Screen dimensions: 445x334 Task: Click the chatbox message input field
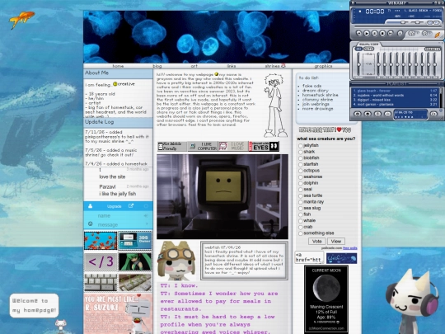(119, 224)
